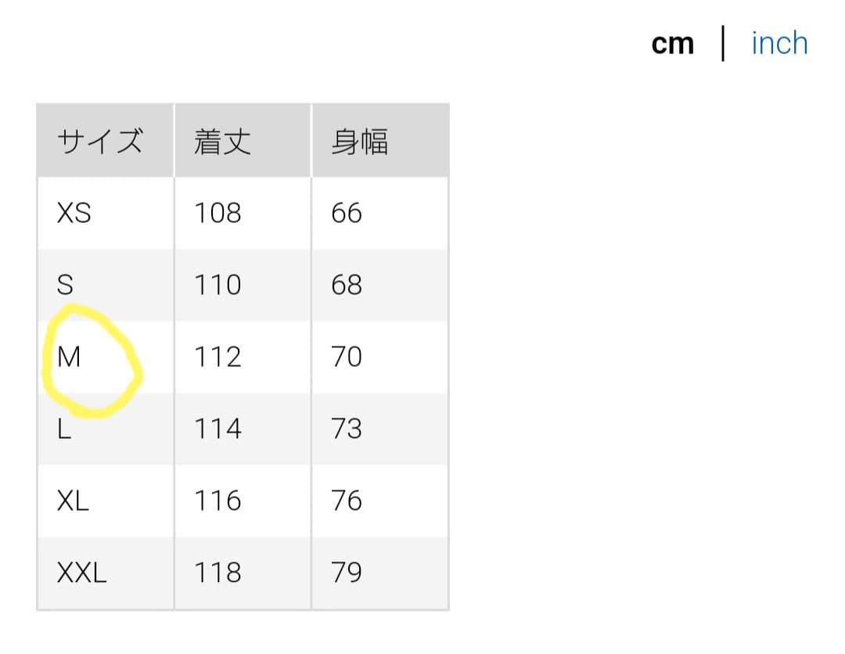This screenshot has width=845, height=654.
Task: Click the 112 length value for M
Action: (218, 358)
